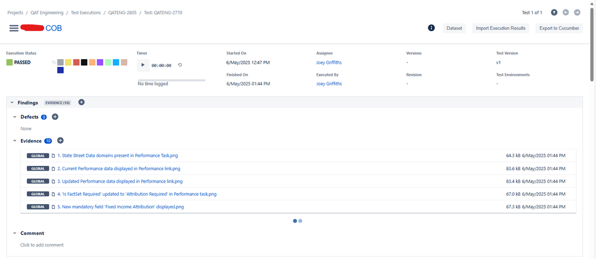Reset the timer with the circular arrow icon
The image size is (596, 259).
[x=180, y=65]
